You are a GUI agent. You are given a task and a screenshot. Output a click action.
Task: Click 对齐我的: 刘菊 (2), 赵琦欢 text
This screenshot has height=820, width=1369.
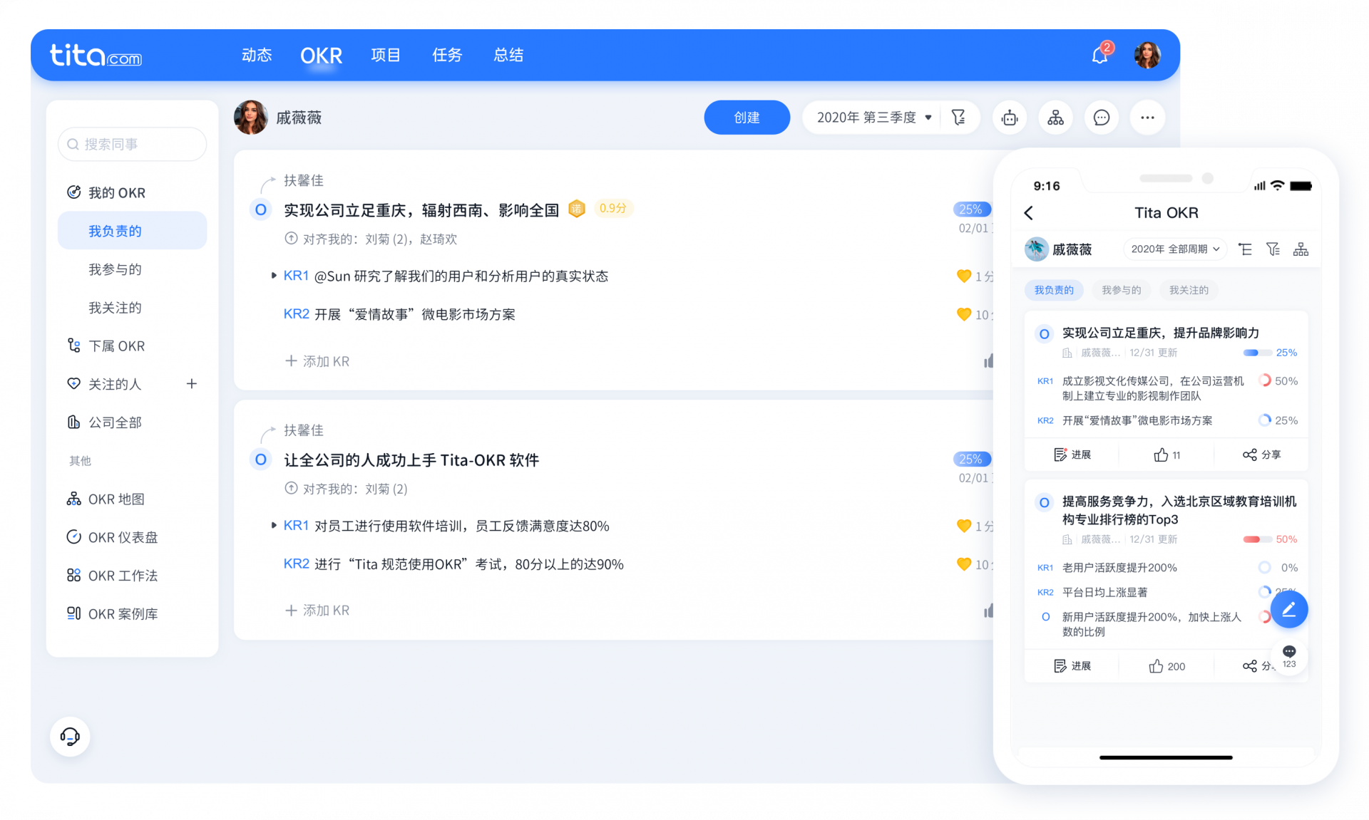point(379,239)
